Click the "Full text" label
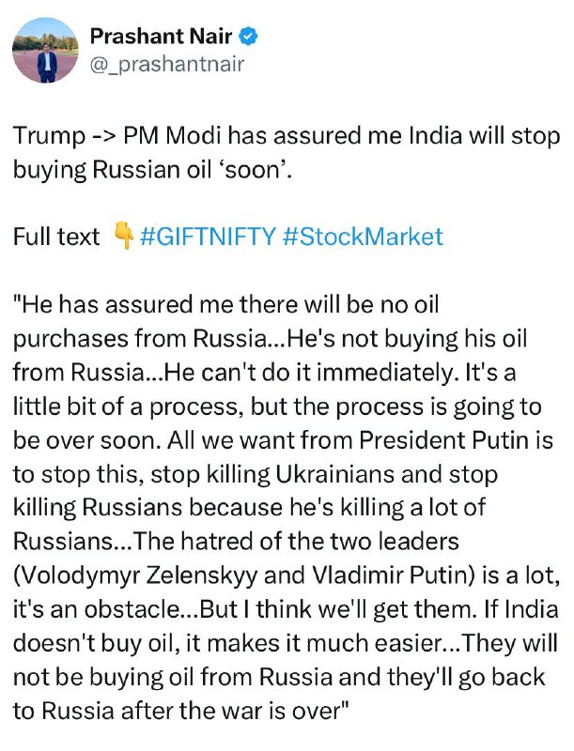The image size is (574, 751). coord(56,236)
